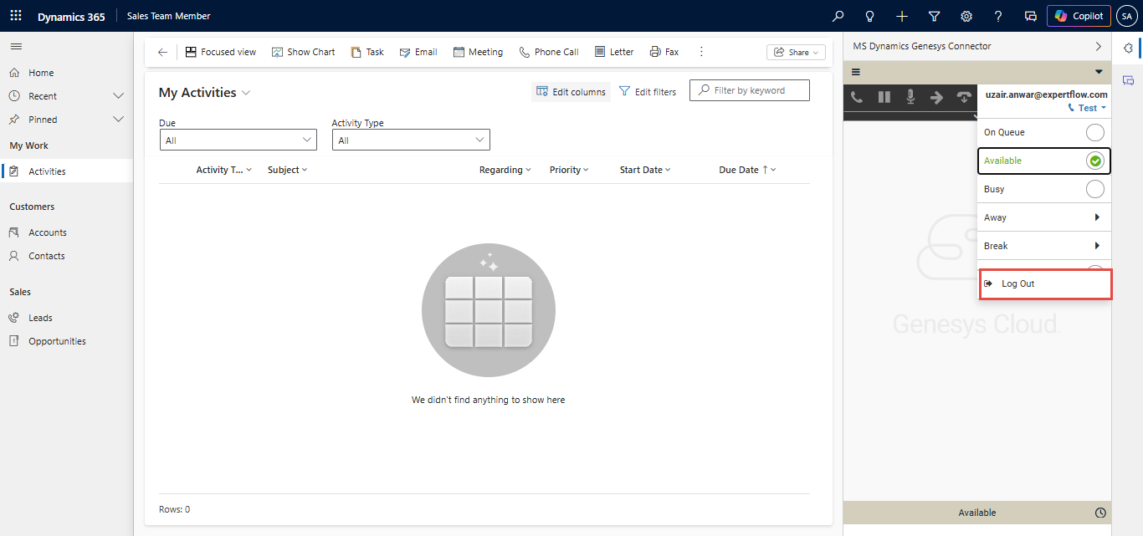Open the advanced find funnel icon in the top bar
The height and width of the screenshot is (536, 1143).
[x=934, y=16]
